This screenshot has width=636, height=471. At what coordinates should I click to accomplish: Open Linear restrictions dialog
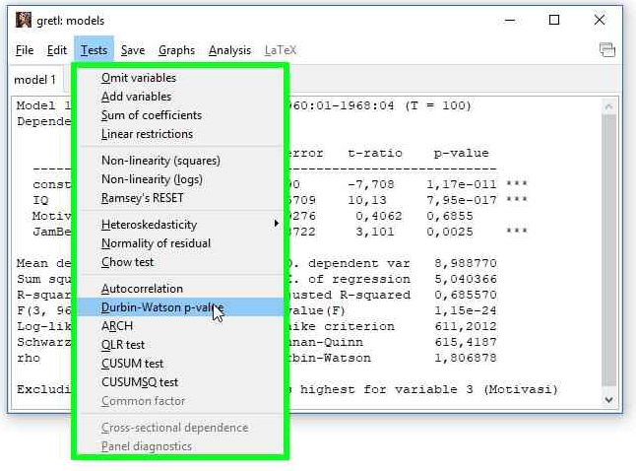click(x=147, y=134)
